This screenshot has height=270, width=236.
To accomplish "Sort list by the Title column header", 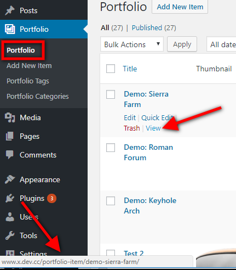I will (130, 69).
